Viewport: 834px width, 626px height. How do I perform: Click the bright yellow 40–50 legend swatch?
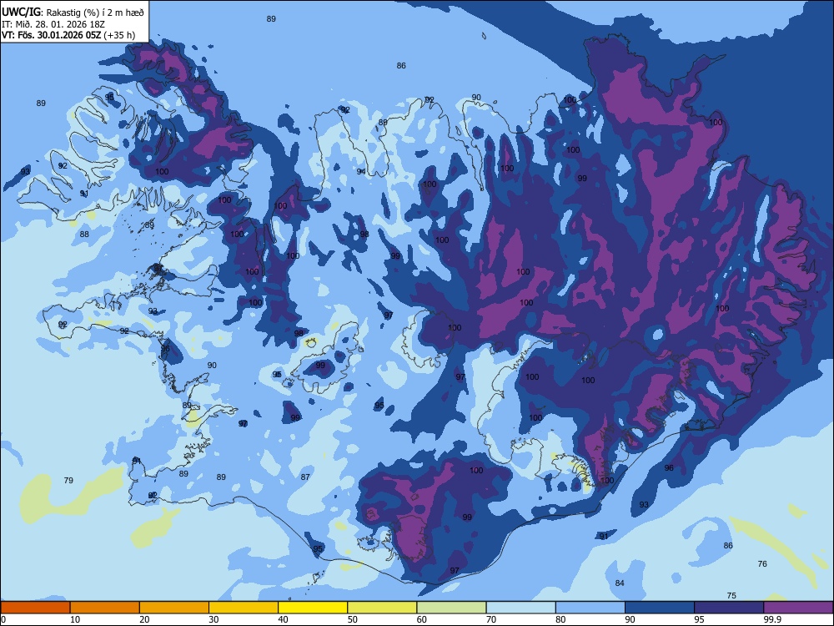tap(313, 608)
